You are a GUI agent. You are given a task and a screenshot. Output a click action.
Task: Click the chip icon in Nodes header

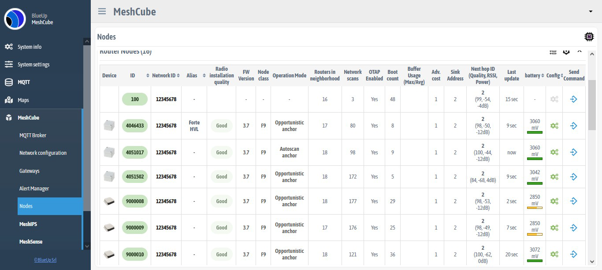pyautogui.click(x=588, y=36)
